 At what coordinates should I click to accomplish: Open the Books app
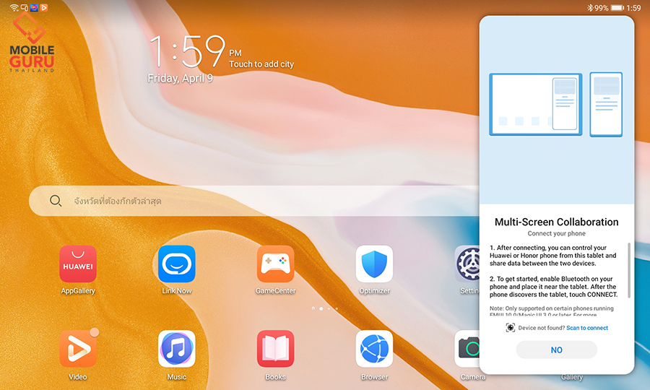275,350
